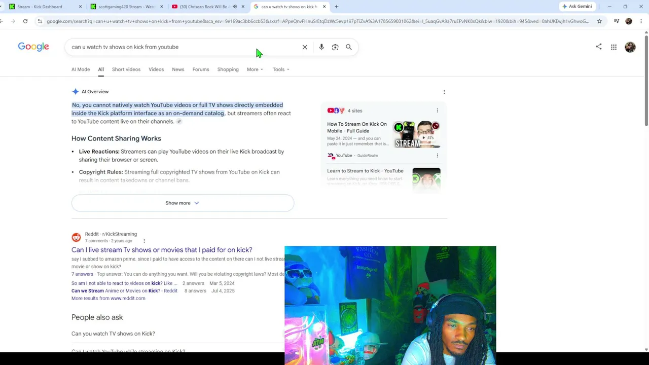Click the 'How Content Sharing Works' heading
This screenshot has height=365, width=649.
pos(116,138)
